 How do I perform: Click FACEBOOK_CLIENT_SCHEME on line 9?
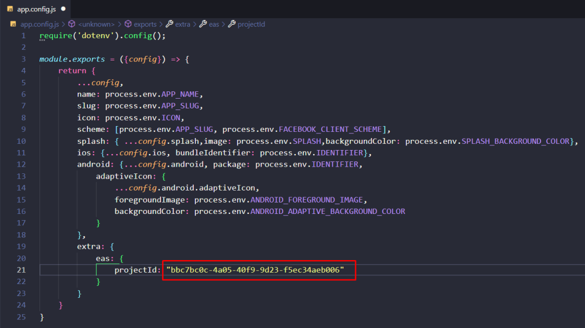pyautogui.click(x=330, y=129)
